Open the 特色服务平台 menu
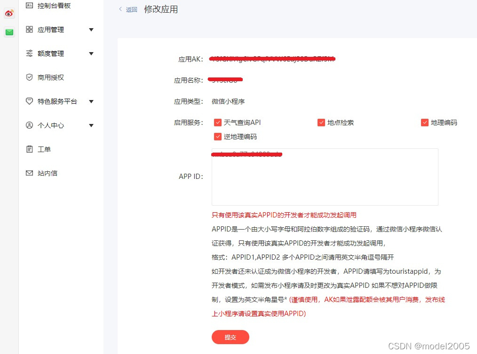The image size is (477, 354). click(57, 101)
